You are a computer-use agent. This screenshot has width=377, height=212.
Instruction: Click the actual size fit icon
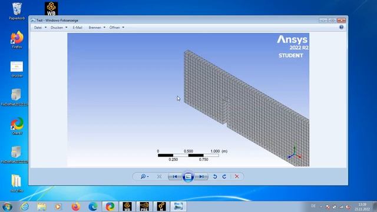159,177
